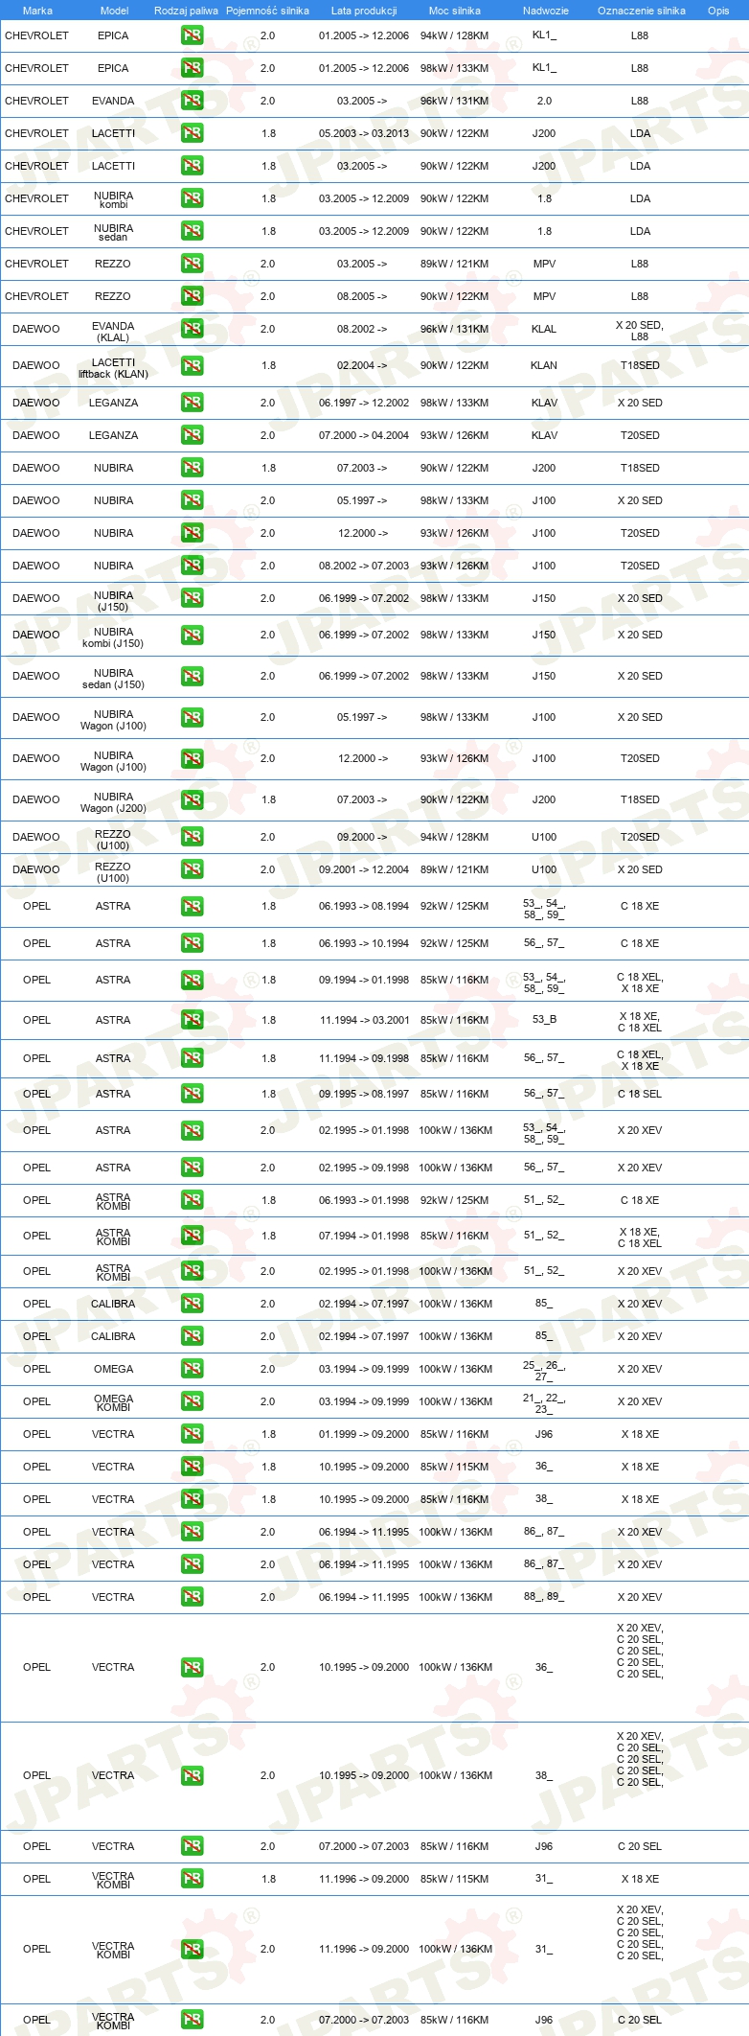The image size is (749, 2036).
Task: Select the Moc silnika column header
Action: coord(455,11)
